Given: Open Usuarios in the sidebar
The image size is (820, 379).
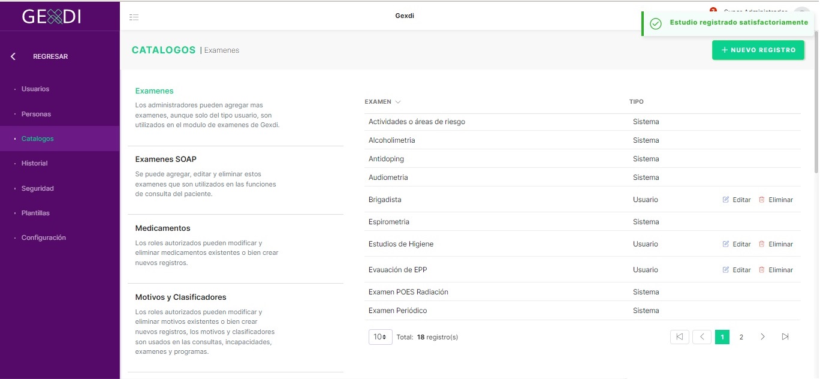Looking at the screenshot, I should [x=35, y=89].
